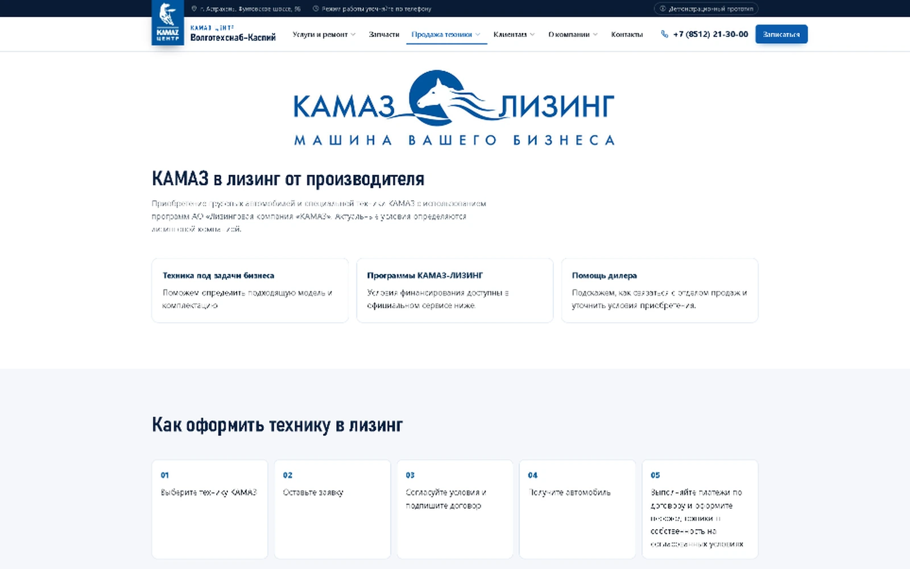Click step 01 Выберите технику КАМАЗ

click(x=209, y=509)
